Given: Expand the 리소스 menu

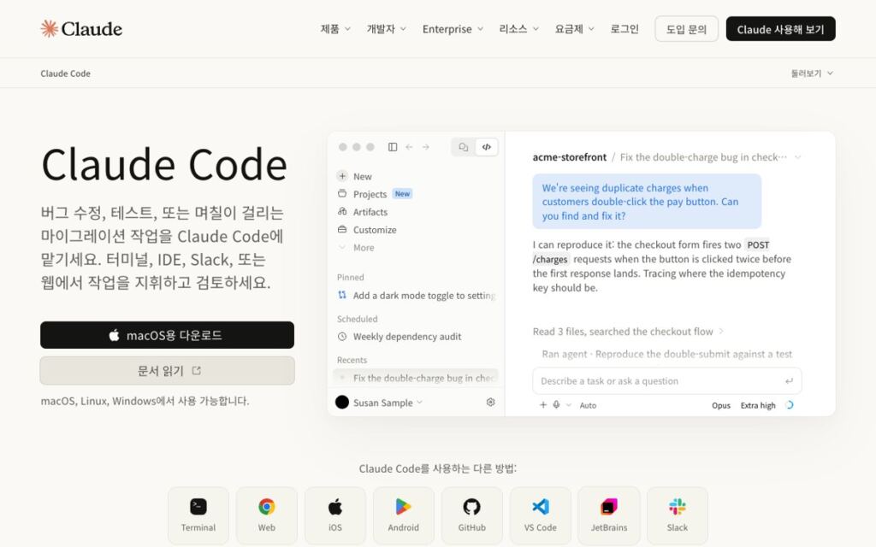Looking at the screenshot, I should (x=518, y=28).
